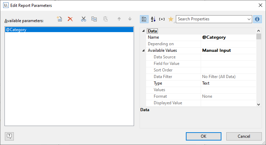Viewport: 266px width, 145px height.
Task: Select the Field for Value property
Action: pyautogui.click(x=201, y=64)
